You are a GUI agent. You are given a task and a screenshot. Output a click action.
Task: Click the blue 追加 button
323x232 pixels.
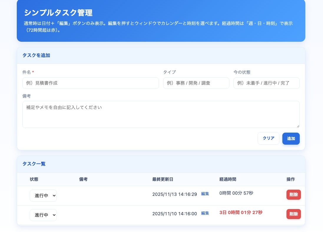291,138
